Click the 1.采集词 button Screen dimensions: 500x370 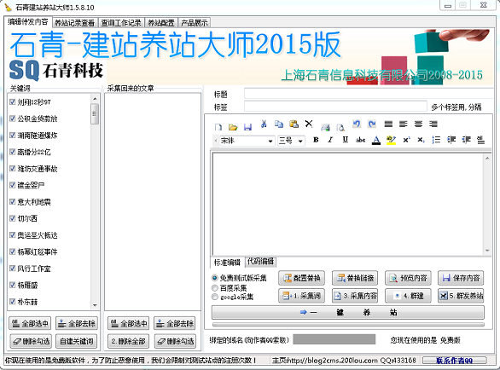click(302, 296)
